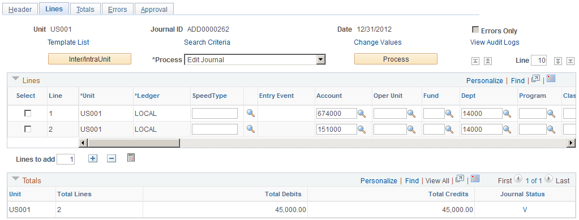
Task: Collapse the Lines section
Action: pyautogui.click(x=16, y=79)
